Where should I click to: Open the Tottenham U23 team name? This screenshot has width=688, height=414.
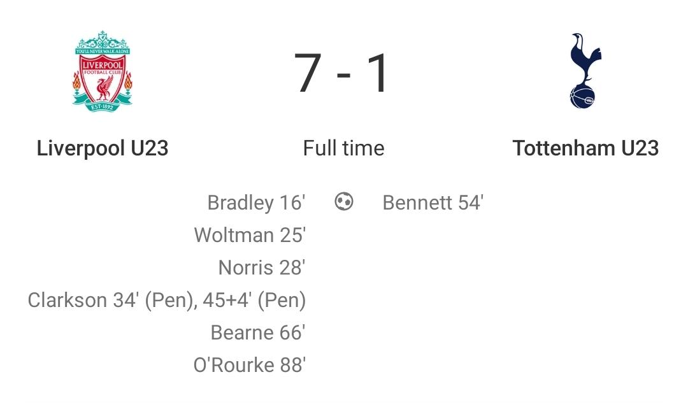(585, 148)
